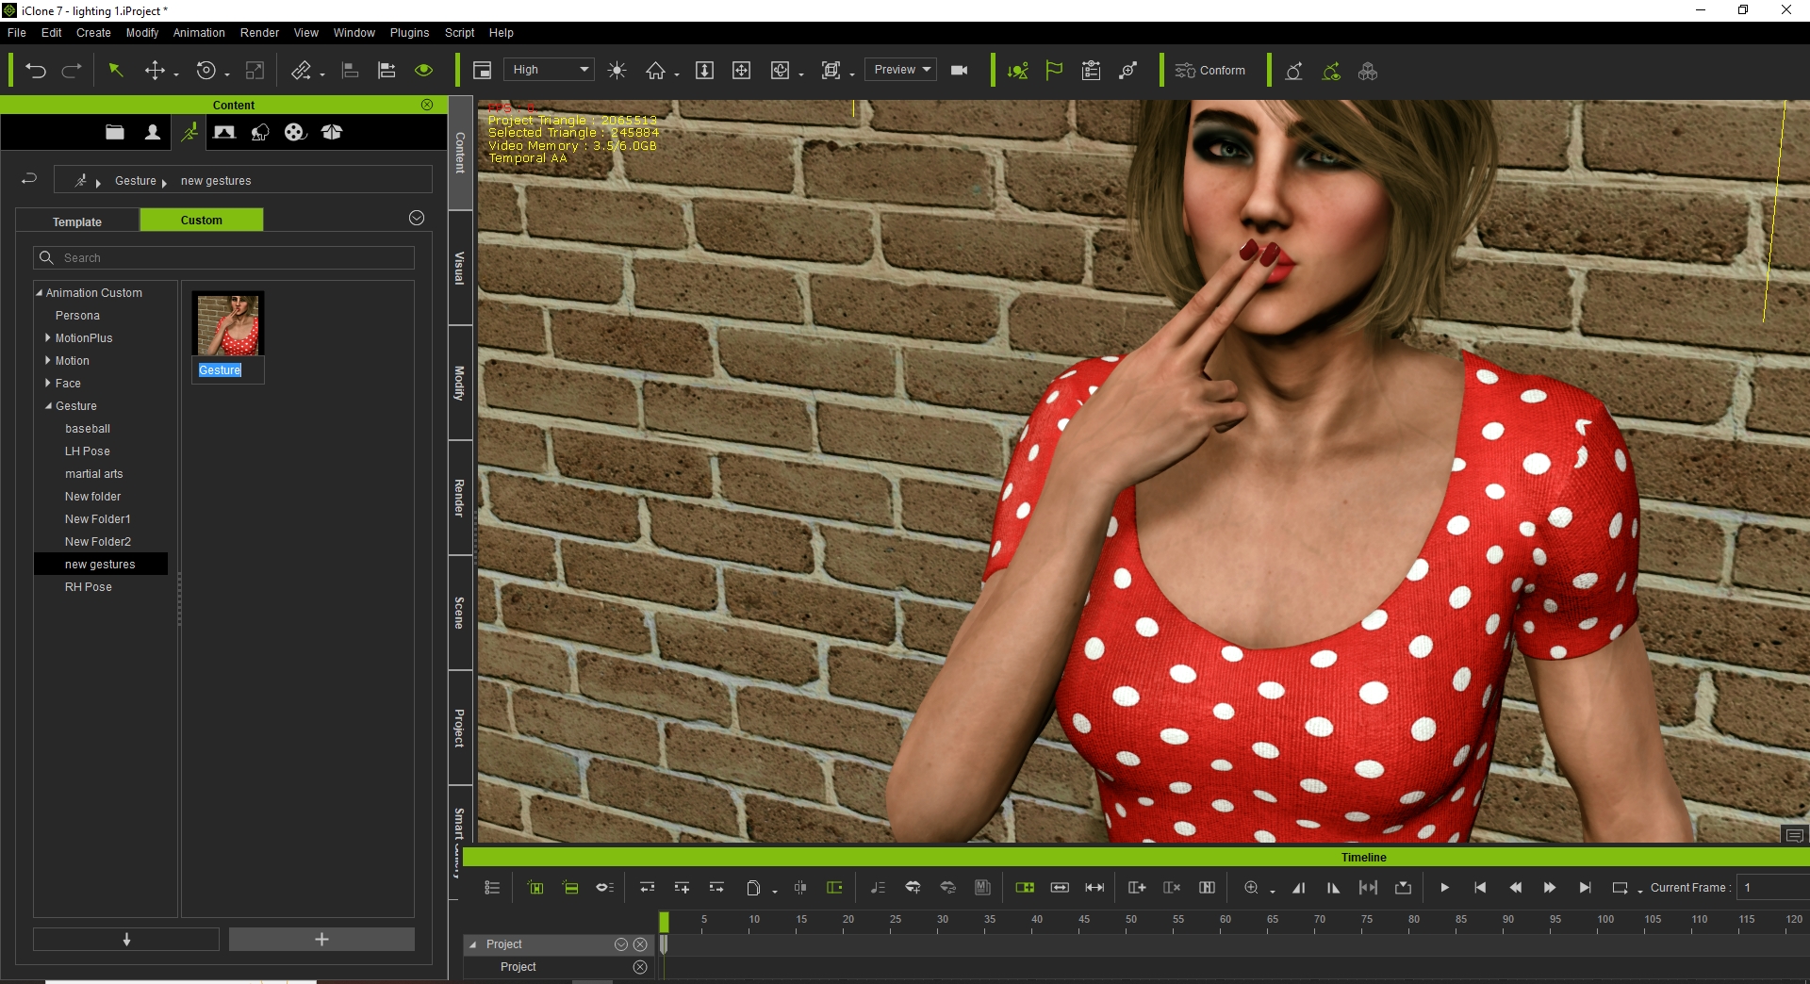The image size is (1810, 984).
Task: Click the plus add content button
Action: 321,940
